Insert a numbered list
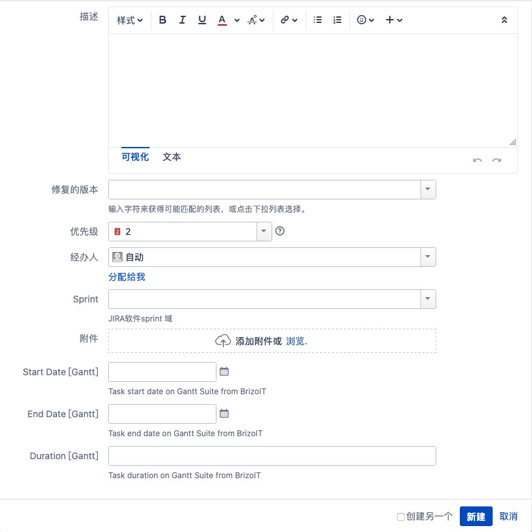The height and width of the screenshot is (532, 532). pyautogui.click(x=337, y=20)
